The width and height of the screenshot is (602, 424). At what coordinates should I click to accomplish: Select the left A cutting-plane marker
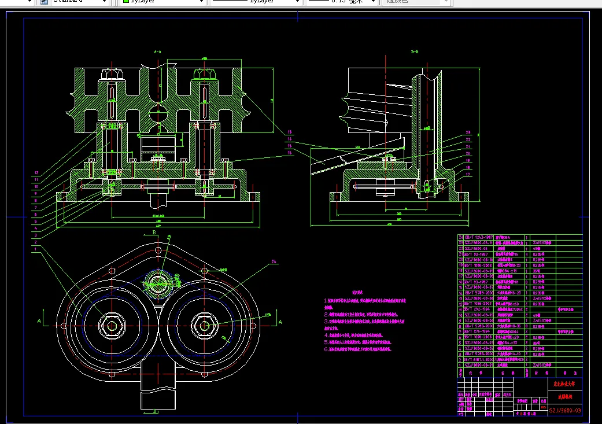[39, 320]
